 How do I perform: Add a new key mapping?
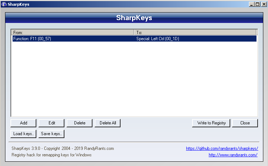pos(23,123)
